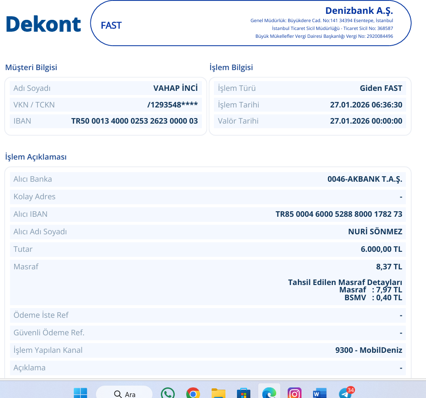Select recipient IBAN TR85 0004 6000
Screen dimensions: 426x398
[339, 214]
